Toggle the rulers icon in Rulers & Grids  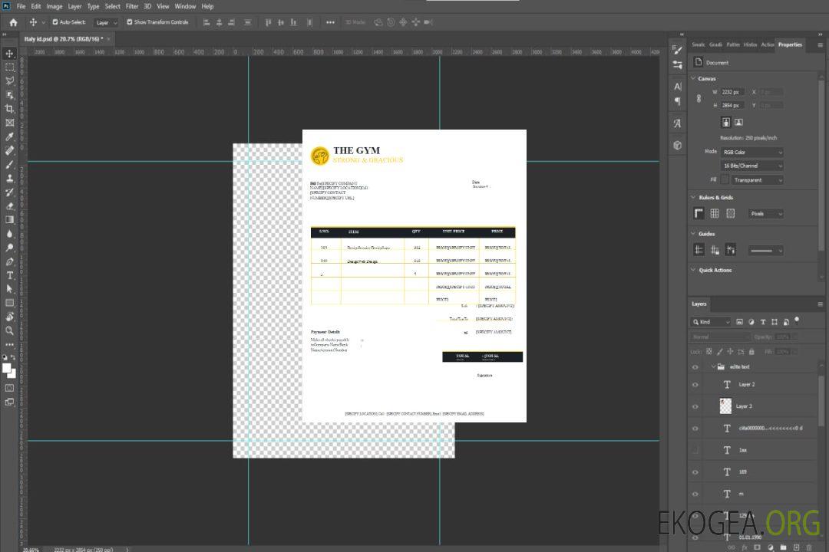coord(699,214)
